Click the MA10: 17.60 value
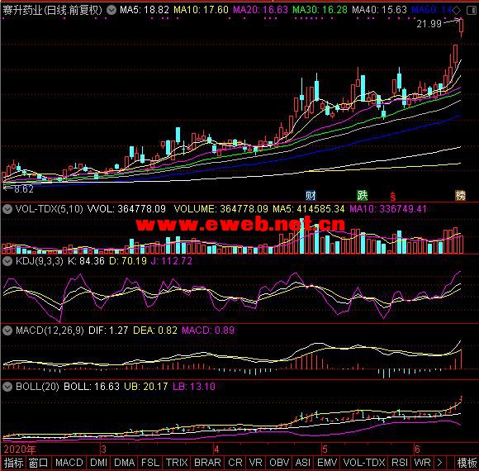The height and width of the screenshot is (471, 479). [201, 10]
